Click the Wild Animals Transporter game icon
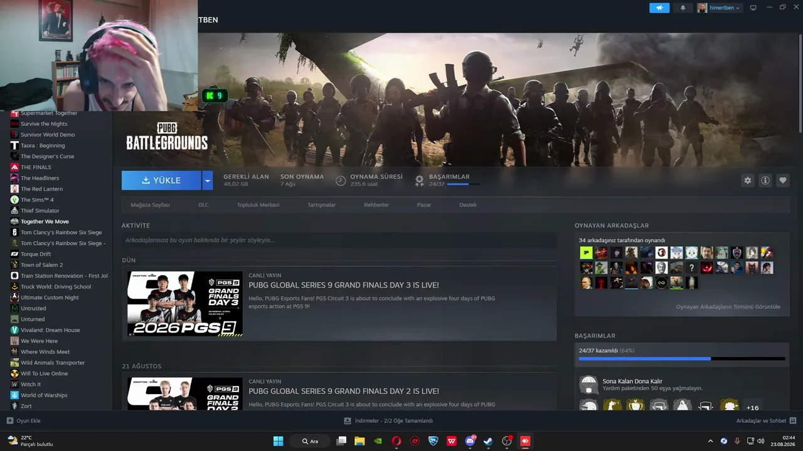The image size is (803, 451). tap(15, 363)
